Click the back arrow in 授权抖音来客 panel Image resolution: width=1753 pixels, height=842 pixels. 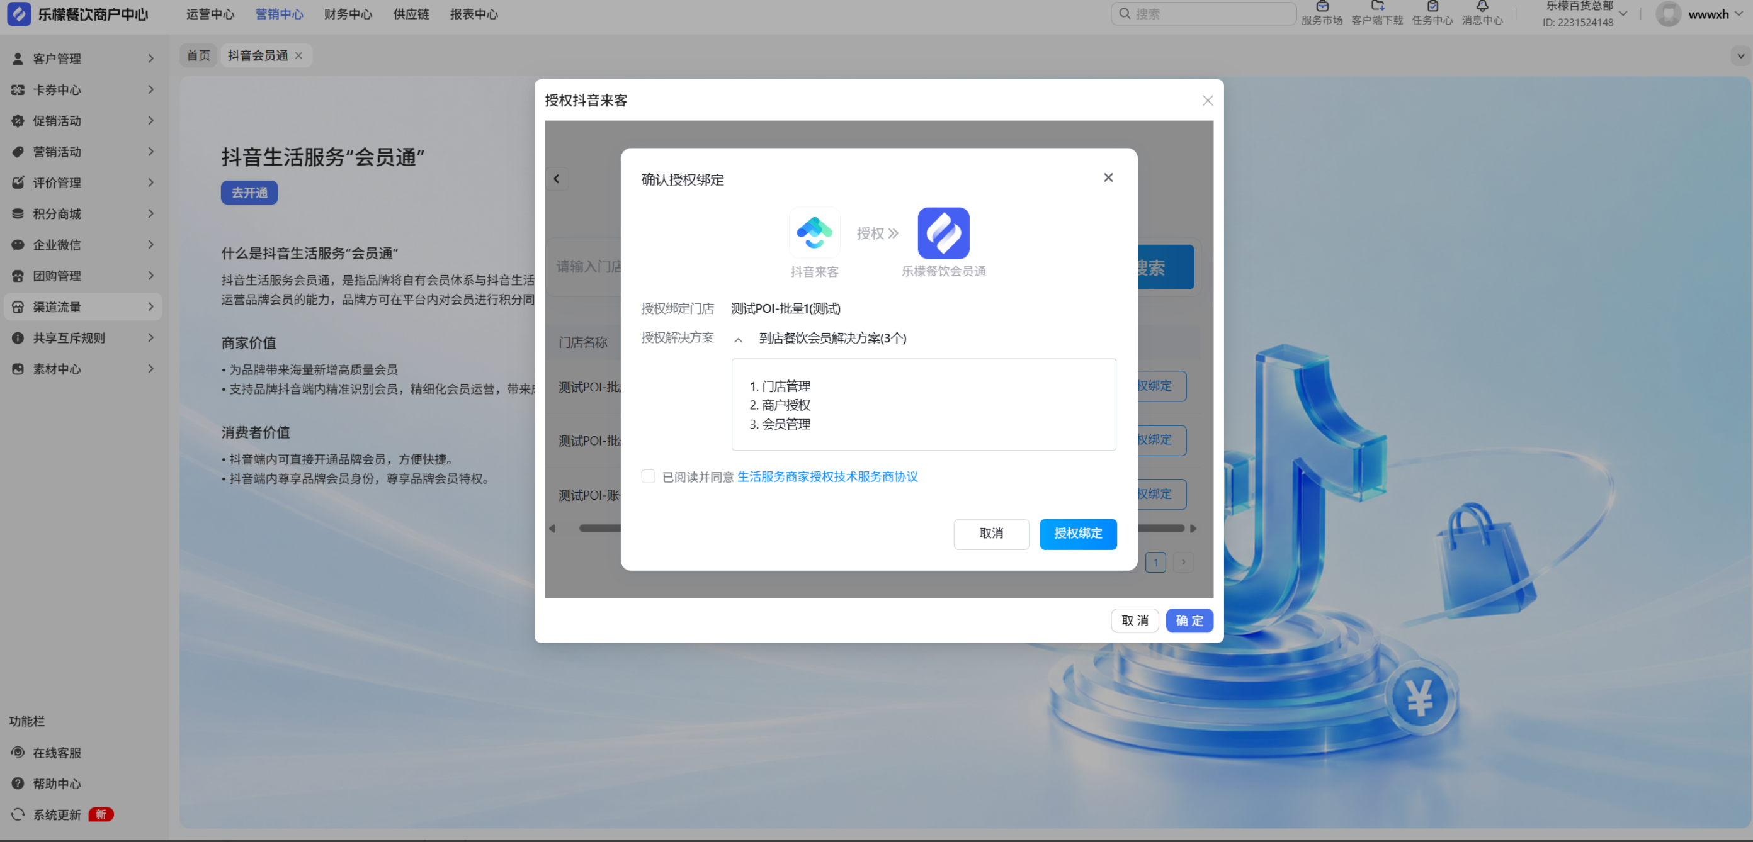(x=557, y=179)
